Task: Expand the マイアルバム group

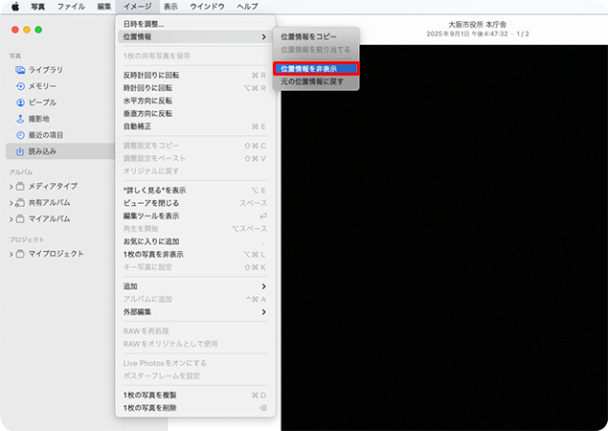Action: (x=11, y=219)
